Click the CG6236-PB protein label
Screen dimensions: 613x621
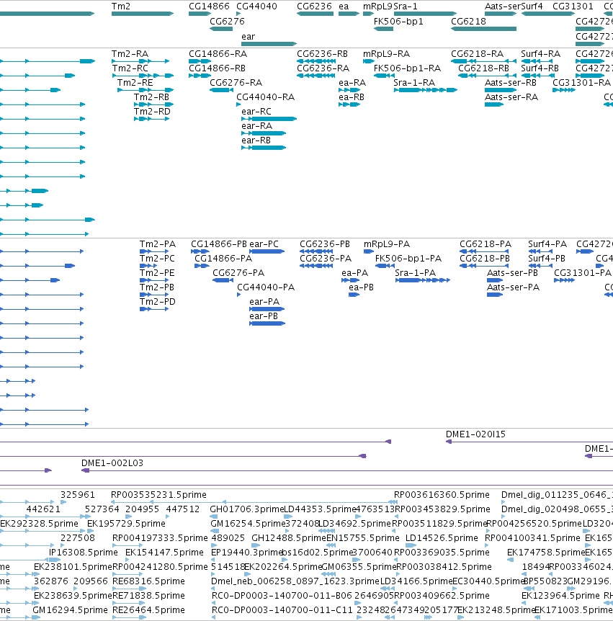[x=325, y=244]
